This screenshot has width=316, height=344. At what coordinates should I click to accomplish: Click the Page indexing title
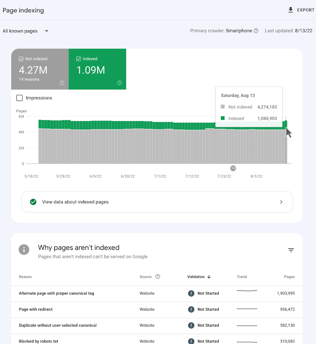click(23, 10)
